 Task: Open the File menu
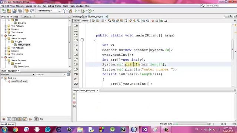[x=2, y=6]
